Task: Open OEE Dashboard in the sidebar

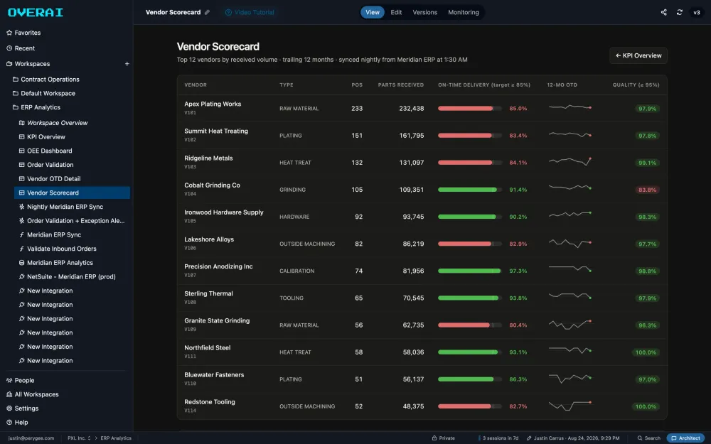Action: 46,151
